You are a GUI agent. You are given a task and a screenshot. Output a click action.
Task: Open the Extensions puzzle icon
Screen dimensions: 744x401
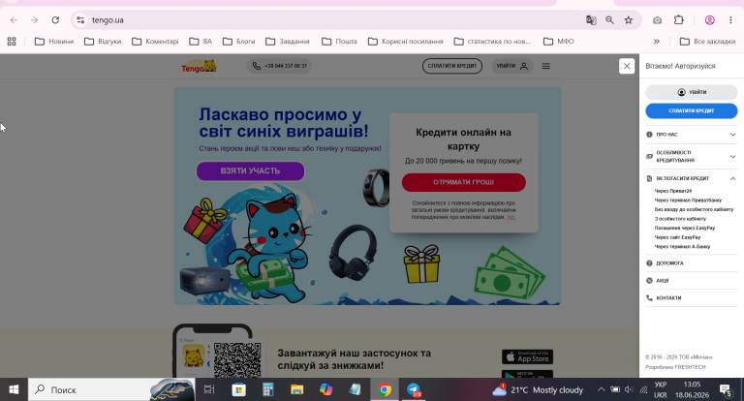[x=679, y=20]
